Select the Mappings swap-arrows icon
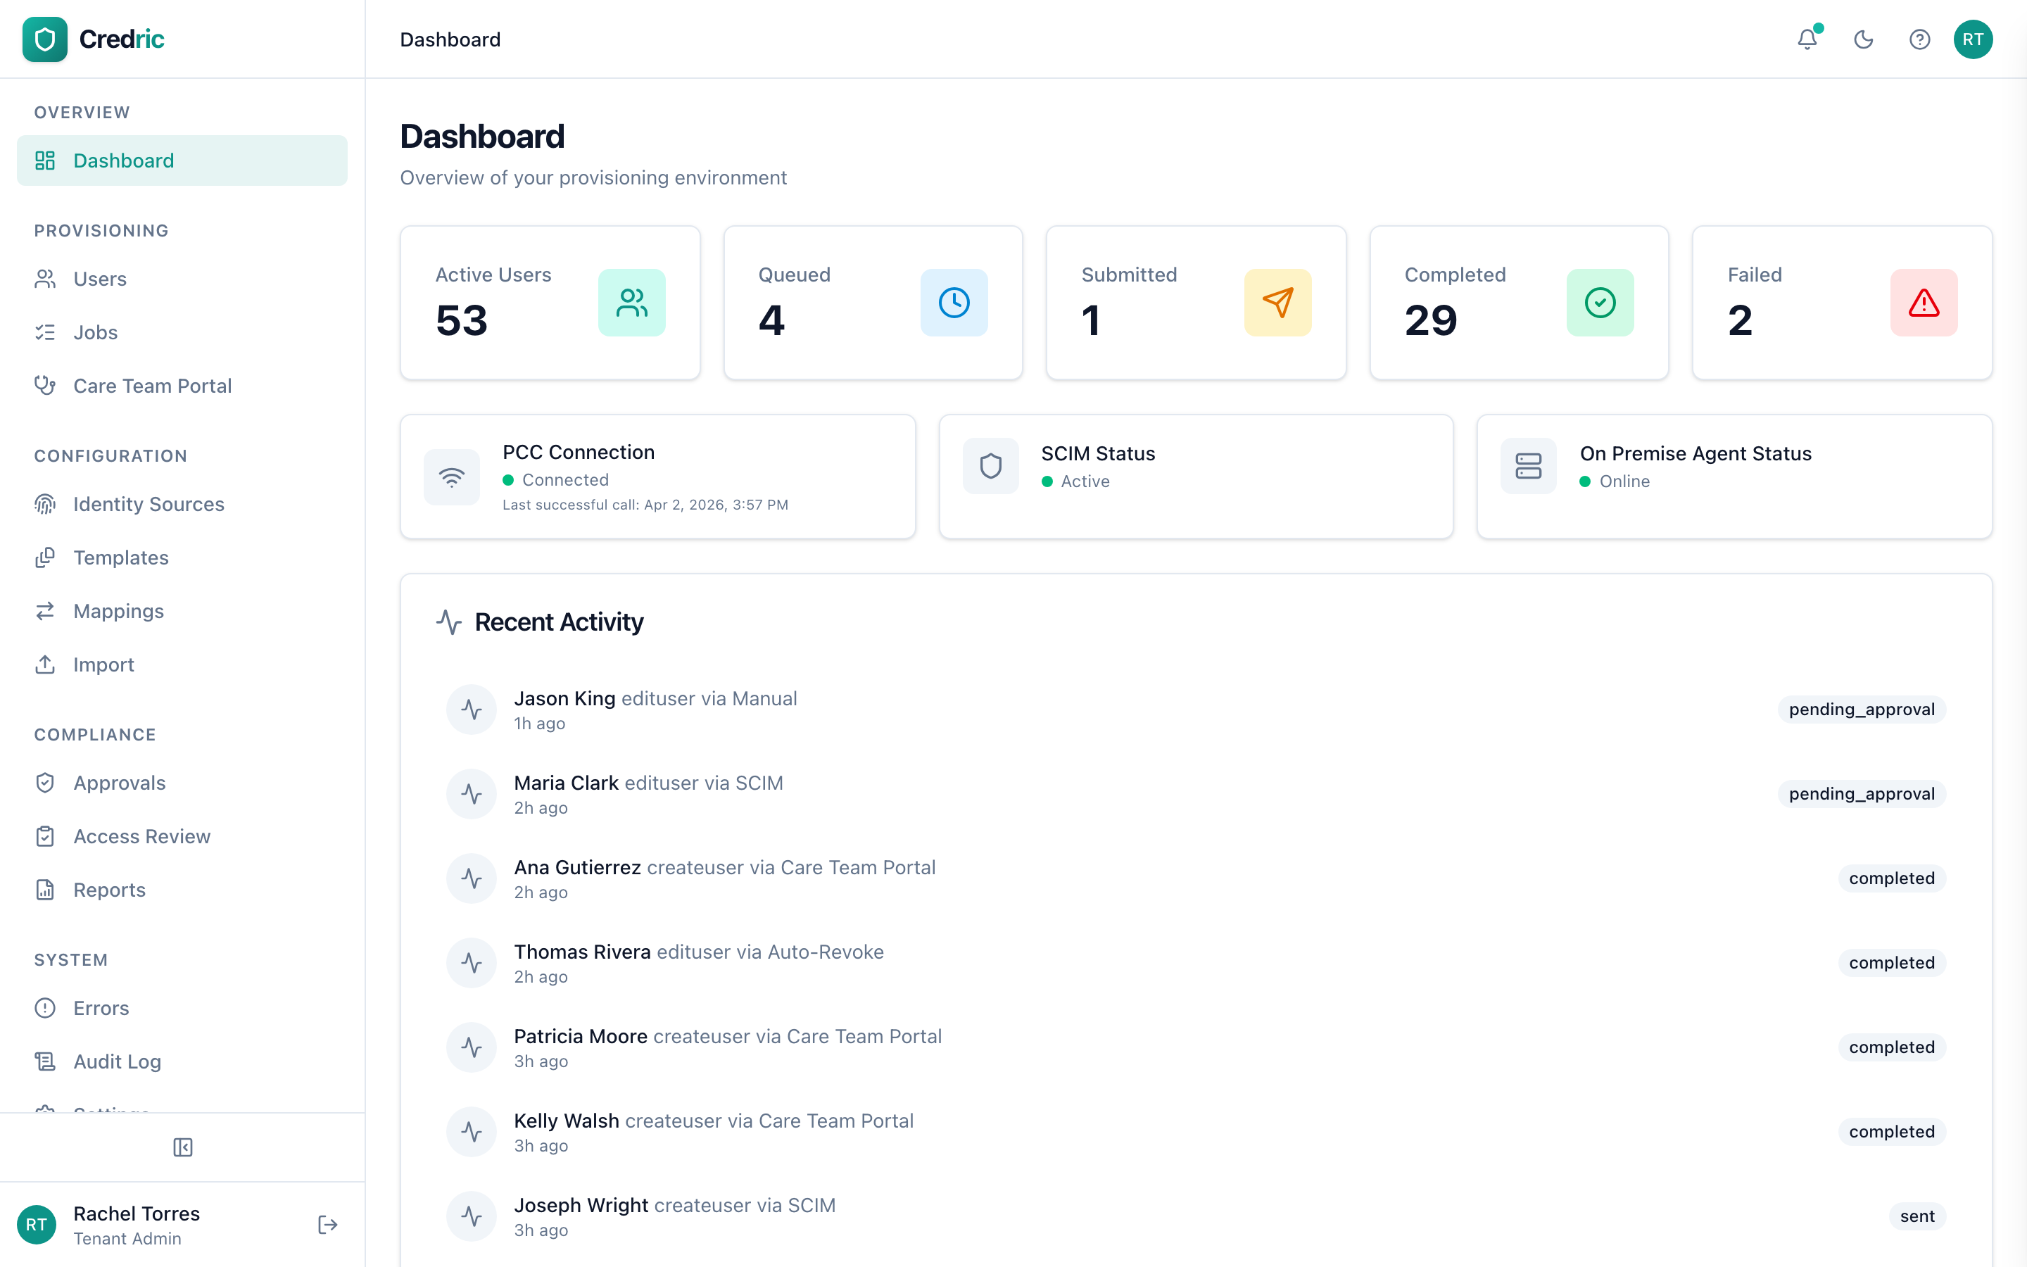This screenshot has width=2027, height=1267. pos(45,611)
